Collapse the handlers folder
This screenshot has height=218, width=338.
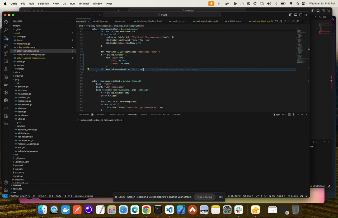point(21,126)
